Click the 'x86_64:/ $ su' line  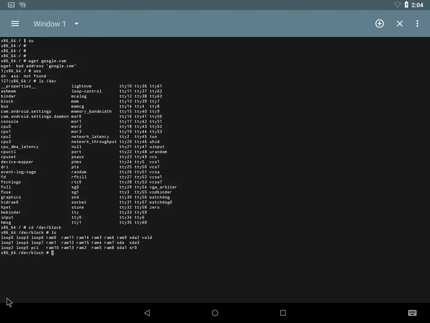[x=17, y=41]
